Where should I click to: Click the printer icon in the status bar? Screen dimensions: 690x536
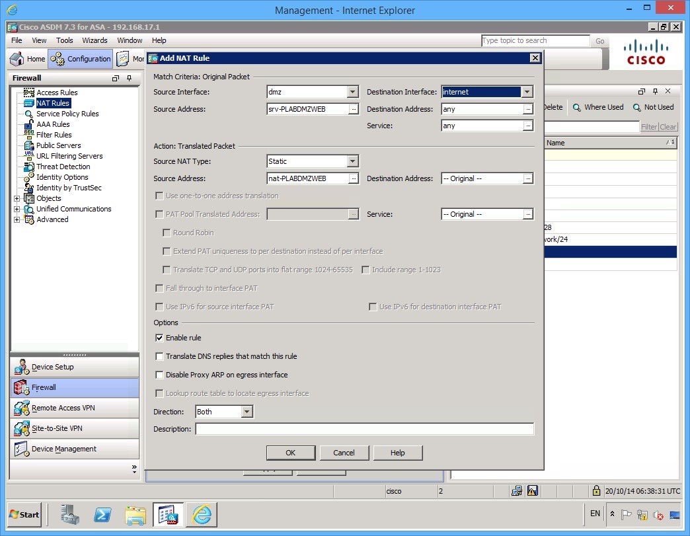(x=517, y=491)
